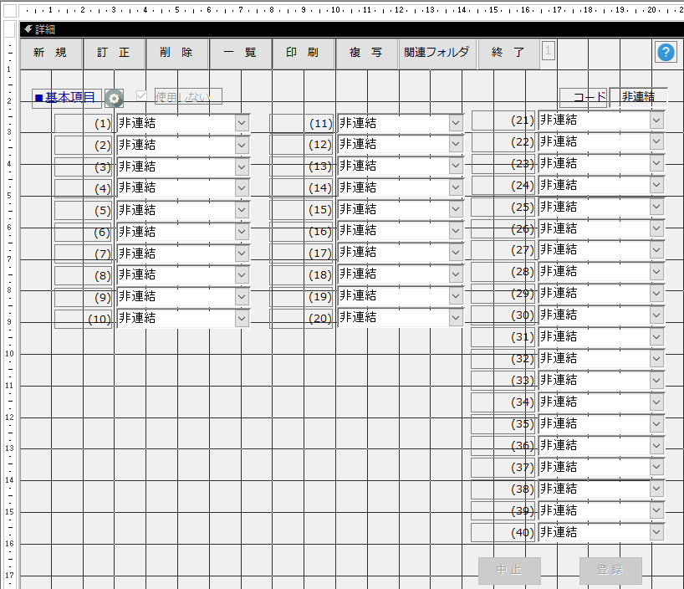This screenshot has height=589, width=684.
Task: Click the 登録 register button
Action: tap(610, 571)
